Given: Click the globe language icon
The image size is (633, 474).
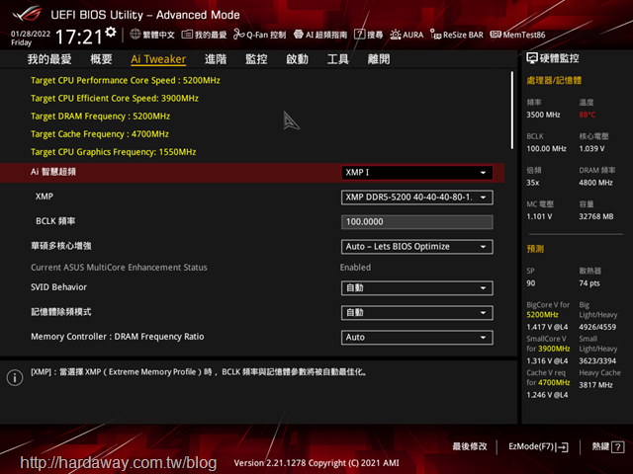Looking at the screenshot, I should click(135, 35).
